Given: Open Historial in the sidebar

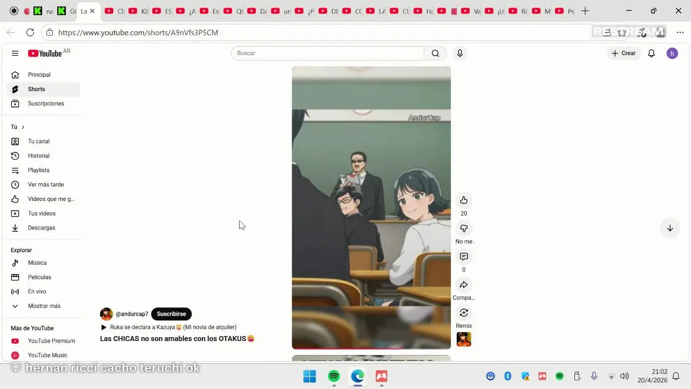Looking at the screenshot, I should (x=43, y=156).
